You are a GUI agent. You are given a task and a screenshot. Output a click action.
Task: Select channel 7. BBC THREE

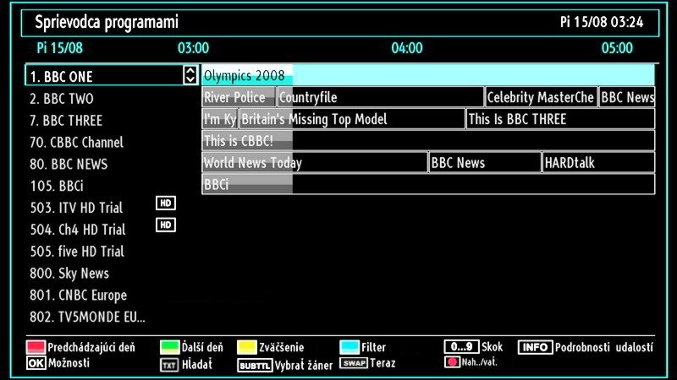pos(66,121)
